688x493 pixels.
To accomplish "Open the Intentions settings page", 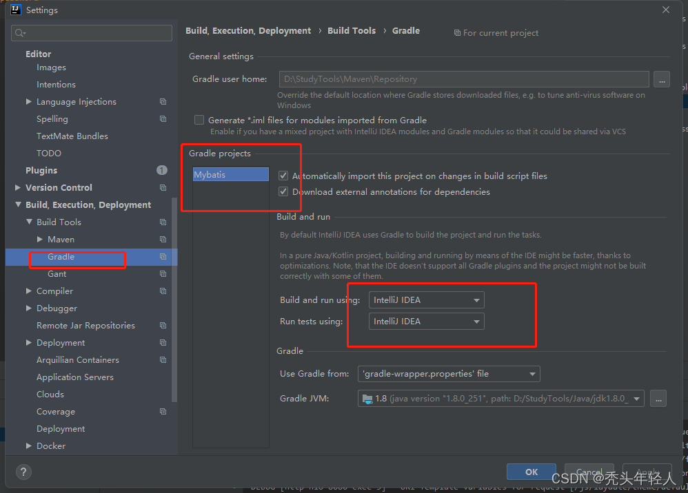I will click(x=56, y=85).
